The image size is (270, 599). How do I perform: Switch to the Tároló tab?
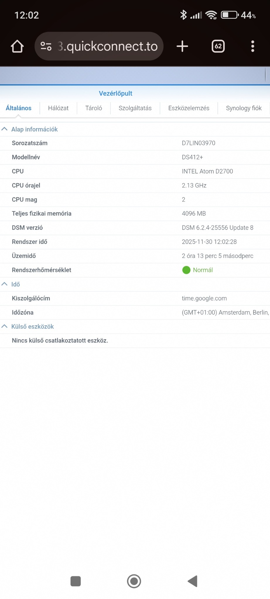94,108
